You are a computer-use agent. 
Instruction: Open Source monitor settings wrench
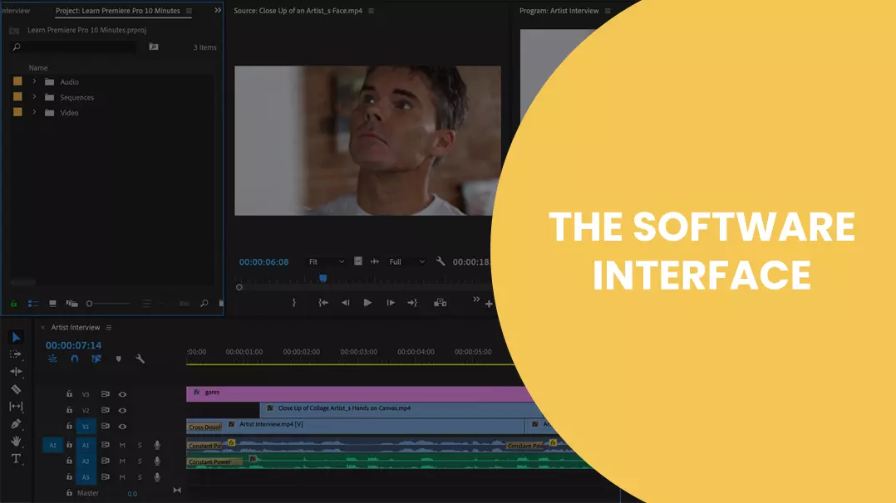(x=441, y=261)
